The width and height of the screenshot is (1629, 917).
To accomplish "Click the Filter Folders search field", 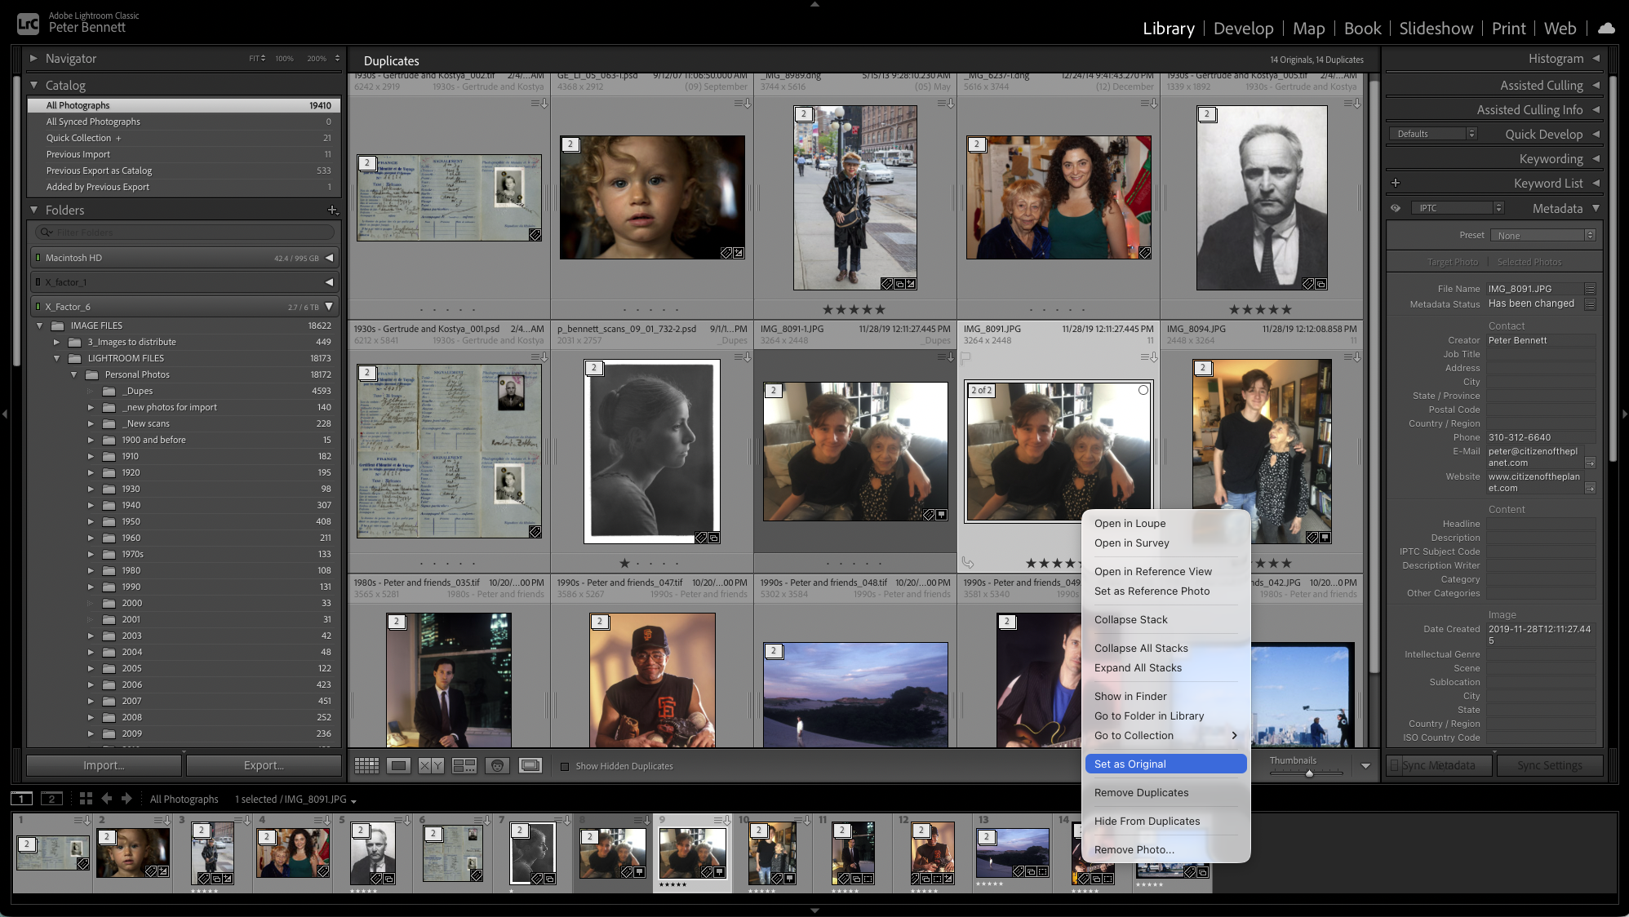I will tap(185, 233).
